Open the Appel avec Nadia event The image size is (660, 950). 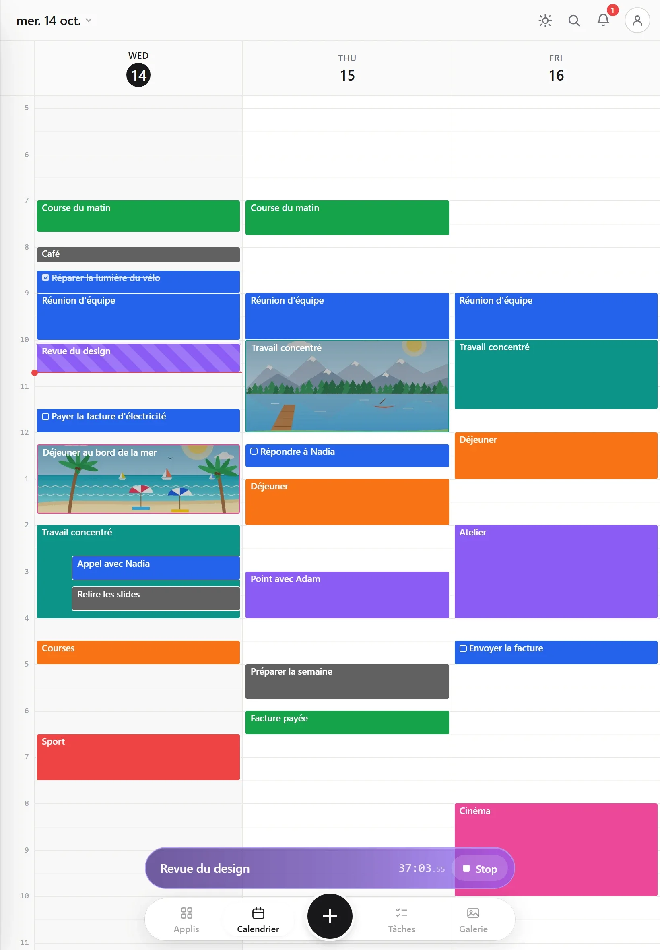coord(155,568)
